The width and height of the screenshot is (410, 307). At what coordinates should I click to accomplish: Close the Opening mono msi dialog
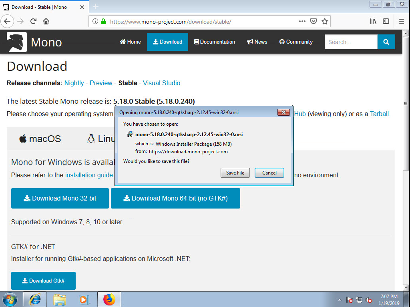click(283, 112)
